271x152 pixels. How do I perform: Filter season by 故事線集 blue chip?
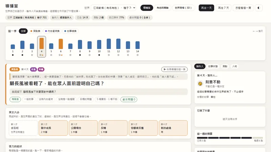tap(70, 31)
